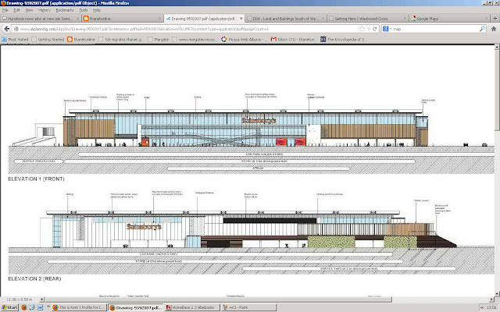
Task: Click the address bar URL field
Action: (188, 29)
